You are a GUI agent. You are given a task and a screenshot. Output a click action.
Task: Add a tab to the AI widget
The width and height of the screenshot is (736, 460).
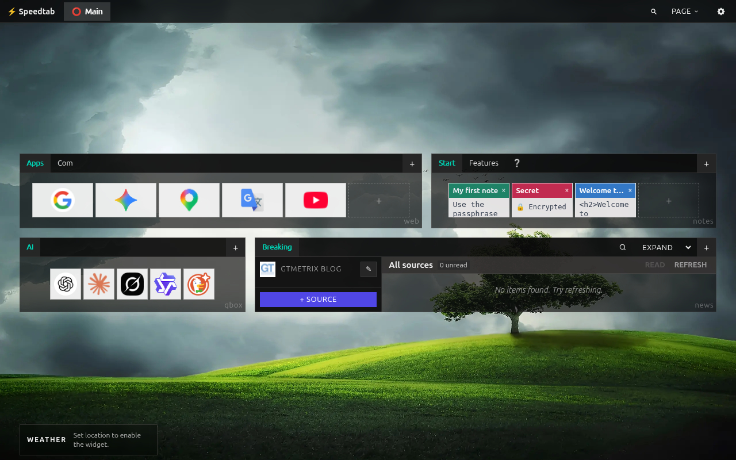[x=235, y=248]
